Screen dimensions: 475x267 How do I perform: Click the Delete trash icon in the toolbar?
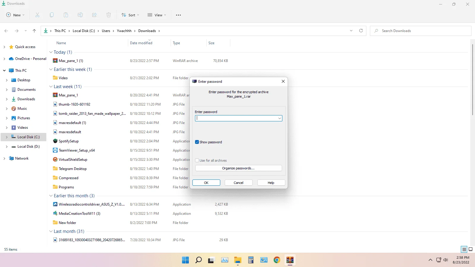click(x=109, y=15)
